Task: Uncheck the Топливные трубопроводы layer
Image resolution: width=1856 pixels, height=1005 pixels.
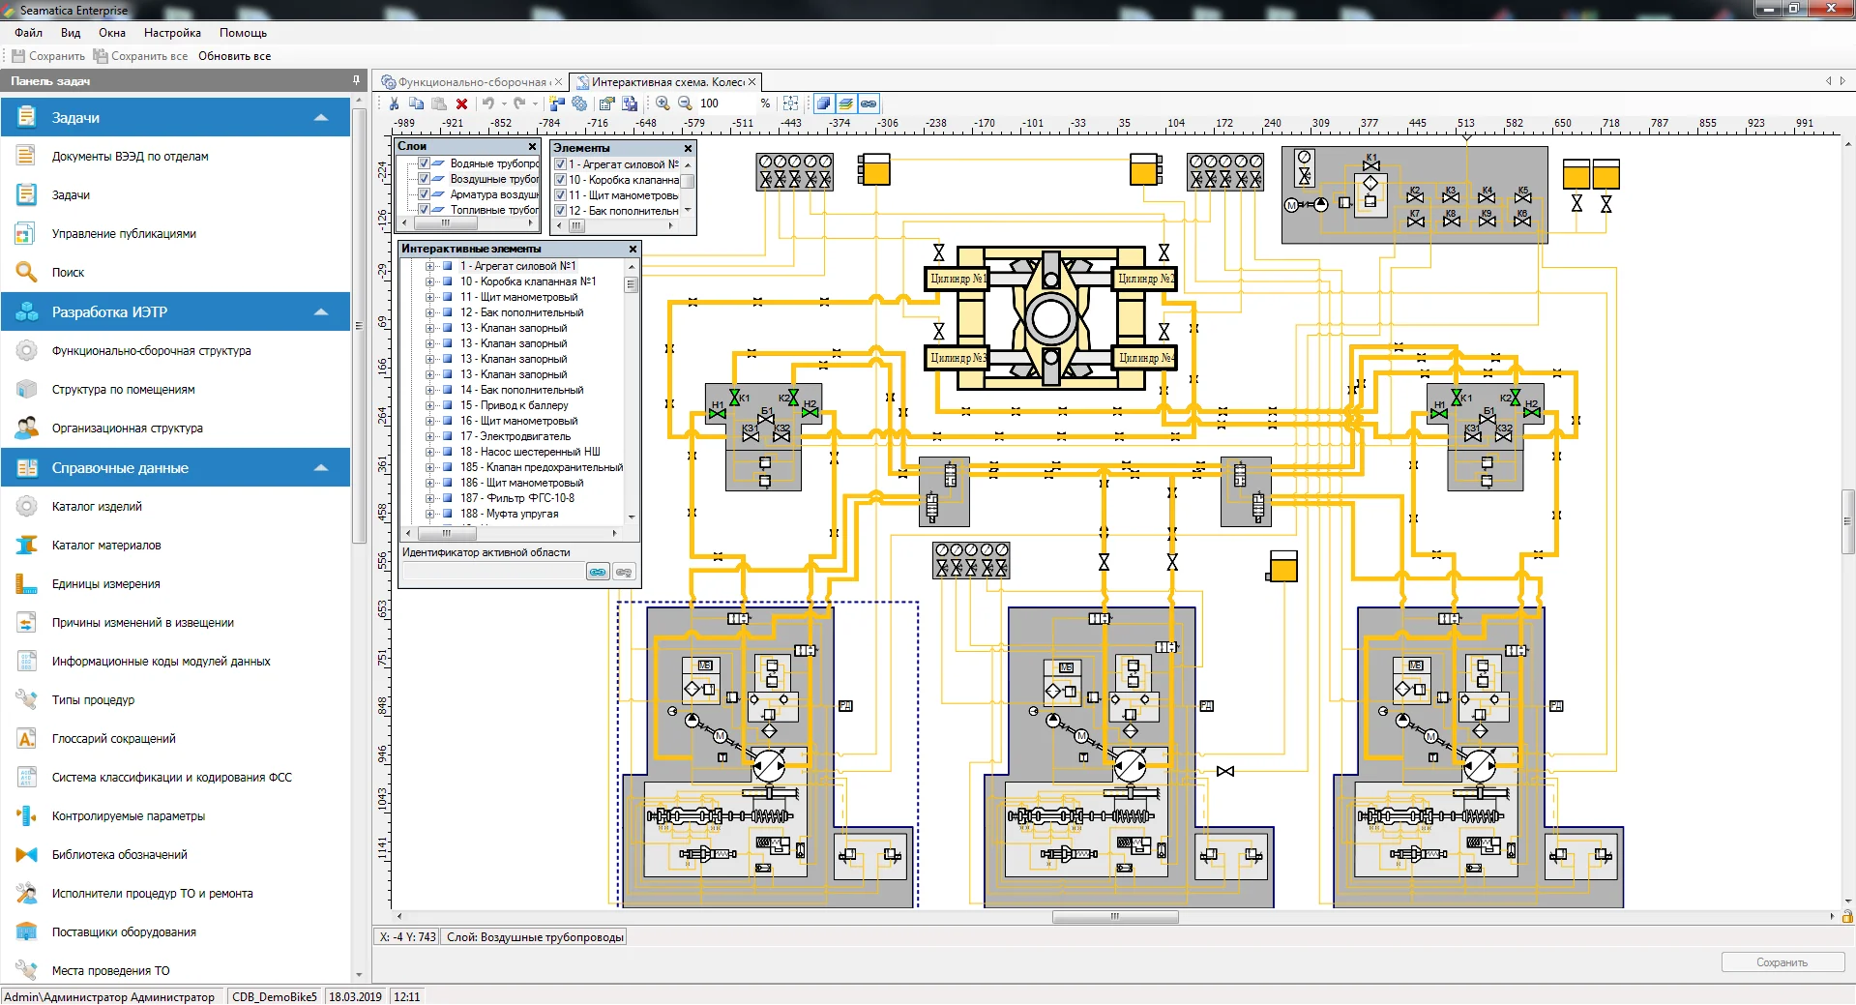Action: (x=424, y=209)
